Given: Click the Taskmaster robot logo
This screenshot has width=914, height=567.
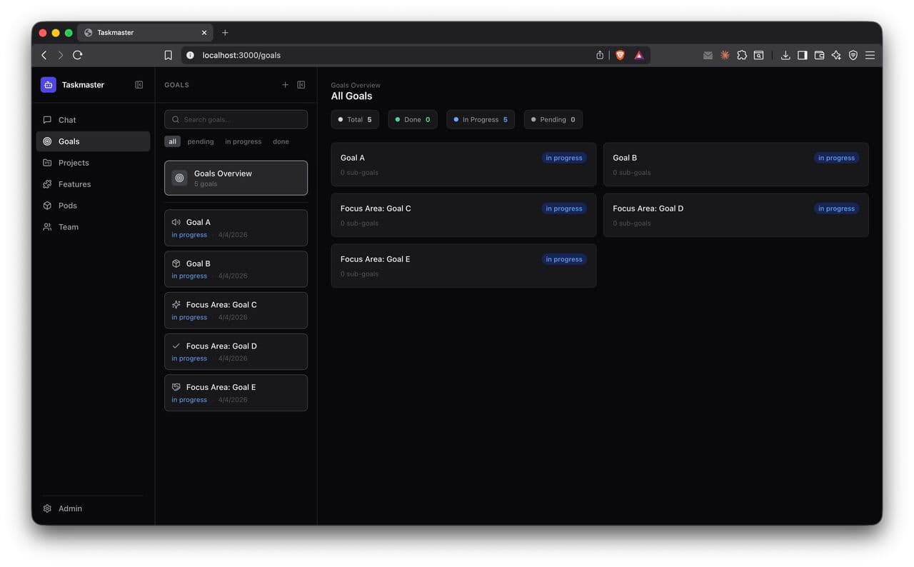Looking at the screenshot, I should (x=48, y=84).
